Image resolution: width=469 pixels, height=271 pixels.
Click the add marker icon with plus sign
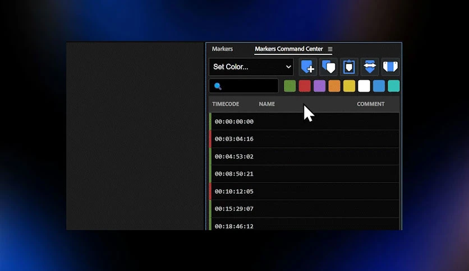pos(308,67)
